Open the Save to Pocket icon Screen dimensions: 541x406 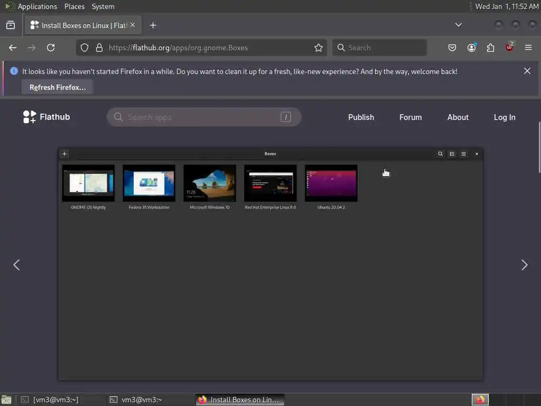(452, 48)
